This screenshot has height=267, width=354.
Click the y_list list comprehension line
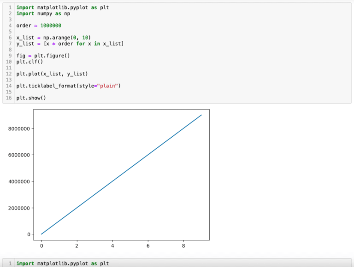pos(70,44)
